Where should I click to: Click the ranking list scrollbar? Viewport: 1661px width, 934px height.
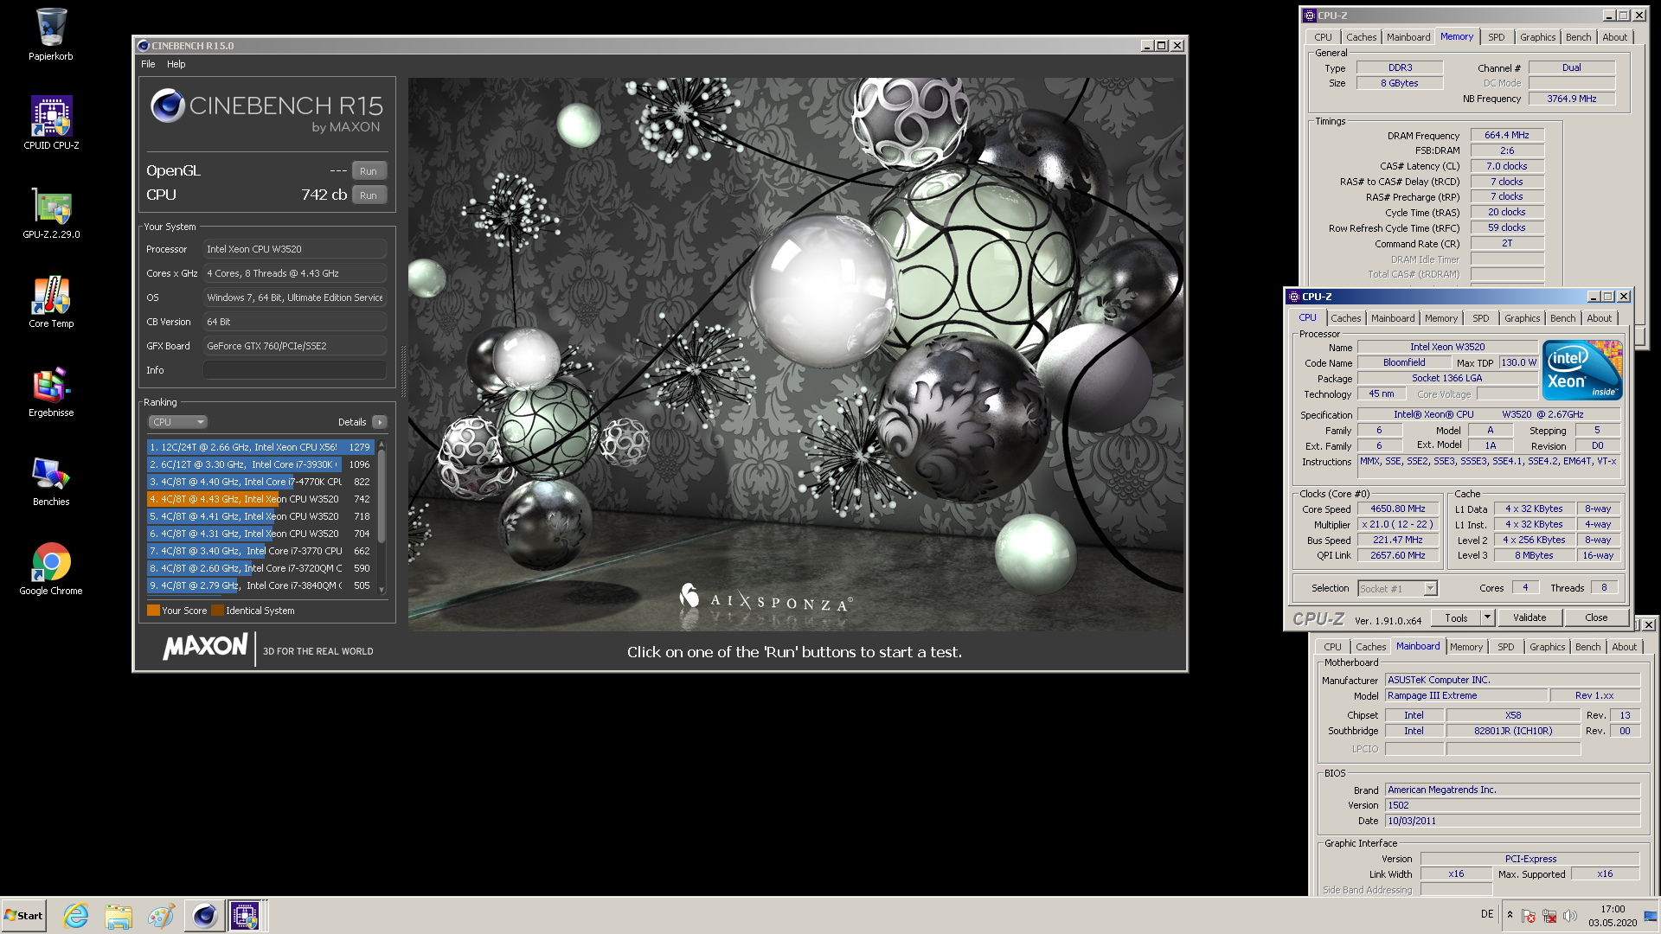tap(382, 517)
